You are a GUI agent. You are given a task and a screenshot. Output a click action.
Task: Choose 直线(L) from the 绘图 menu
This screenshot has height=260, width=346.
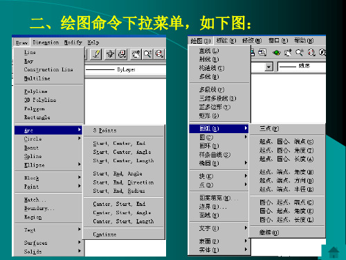219,51
